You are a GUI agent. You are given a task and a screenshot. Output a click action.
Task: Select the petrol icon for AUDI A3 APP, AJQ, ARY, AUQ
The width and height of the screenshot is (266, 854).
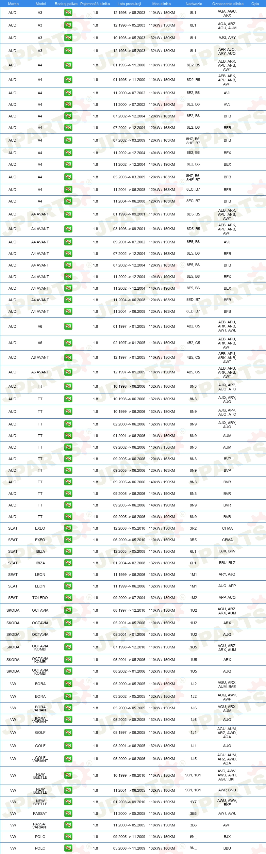[x=68, y=51]
